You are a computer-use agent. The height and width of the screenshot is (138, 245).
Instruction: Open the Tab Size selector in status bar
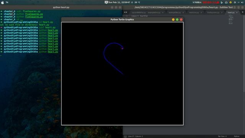(222, 136)
